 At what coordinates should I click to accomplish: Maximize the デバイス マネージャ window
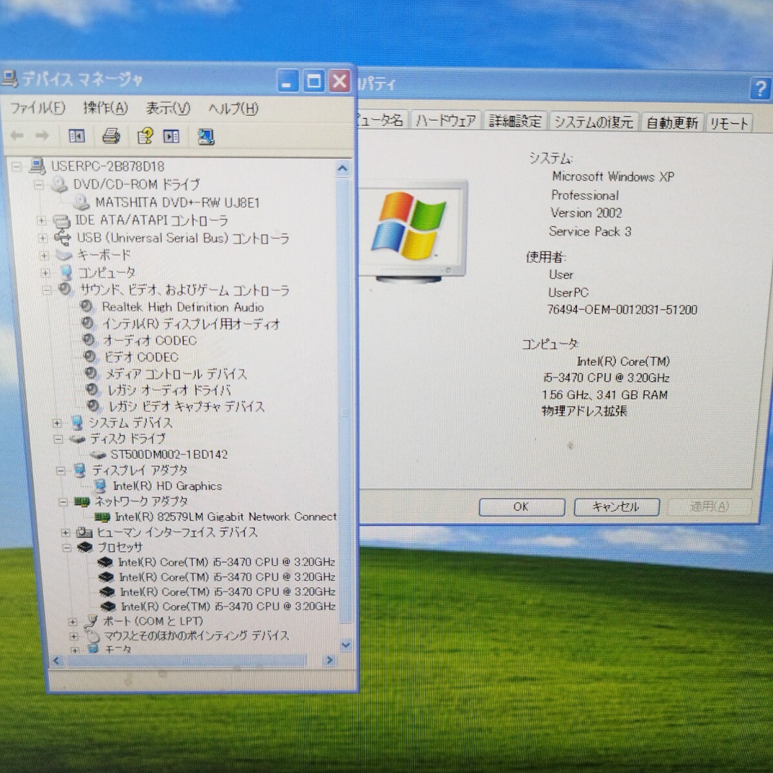click(x=314, y=81)
